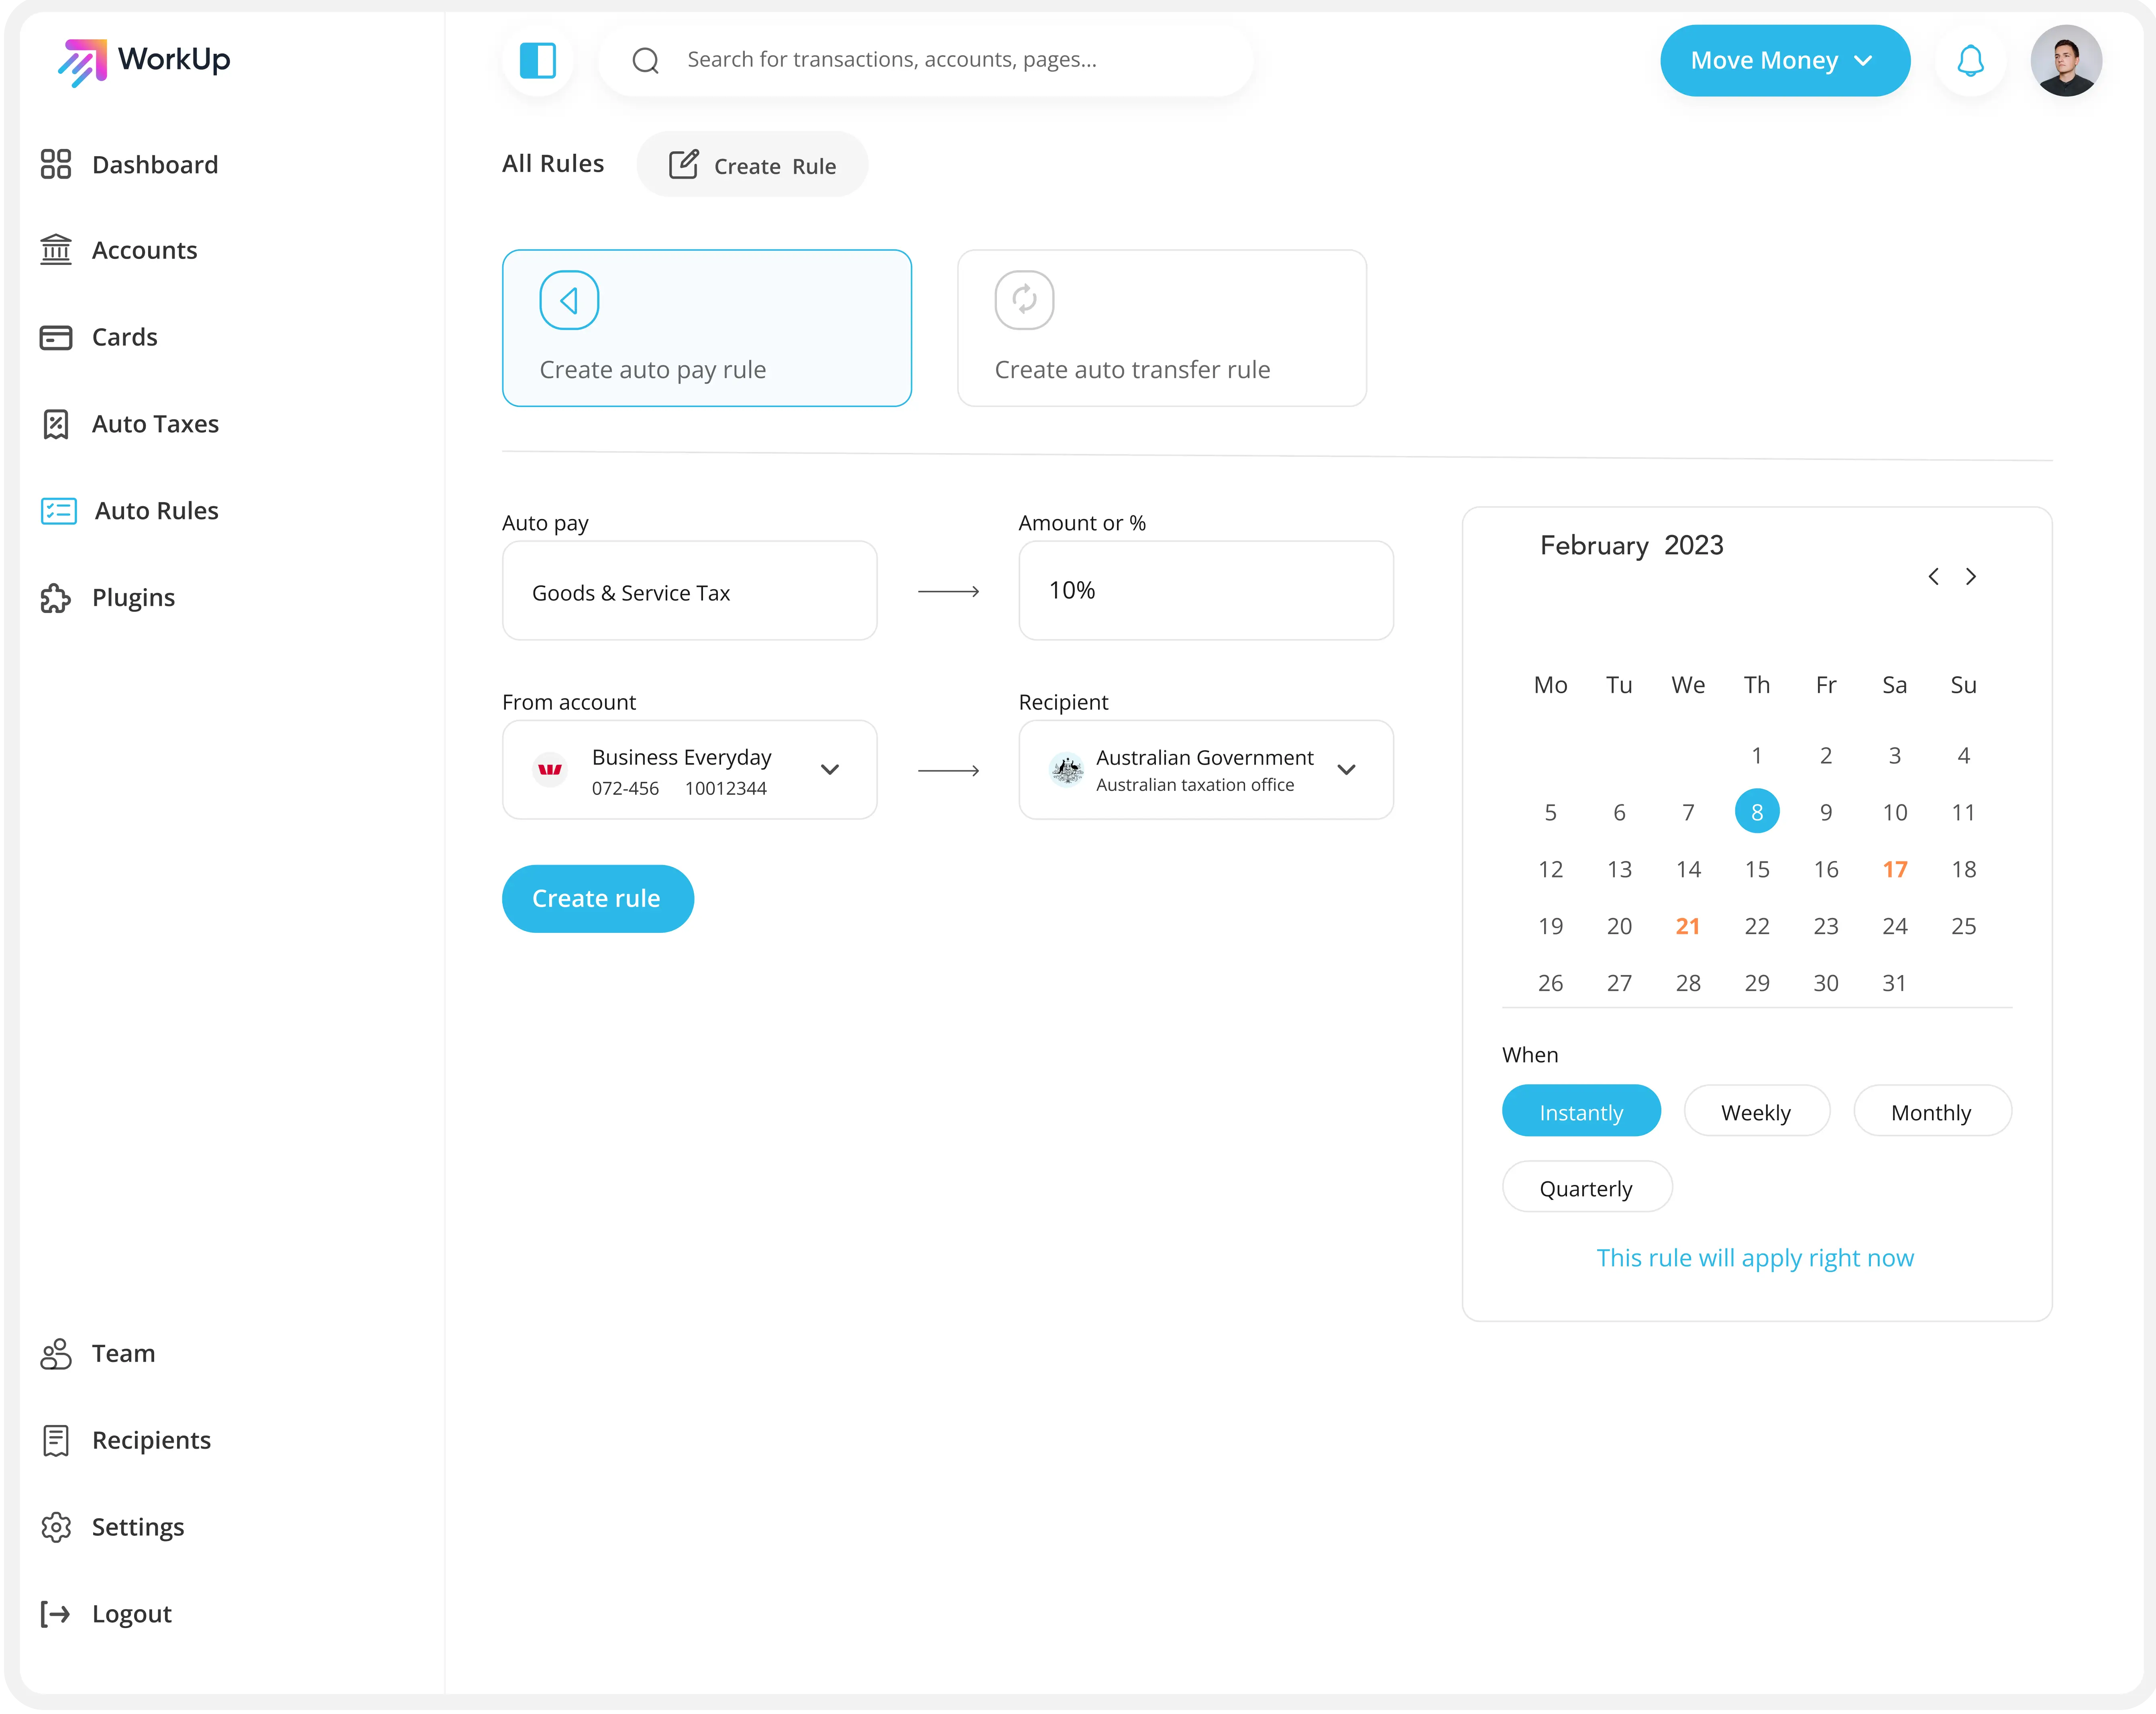
Task: Select highlighted date 21 on calendar
Action: click(x=1688, y=926)
